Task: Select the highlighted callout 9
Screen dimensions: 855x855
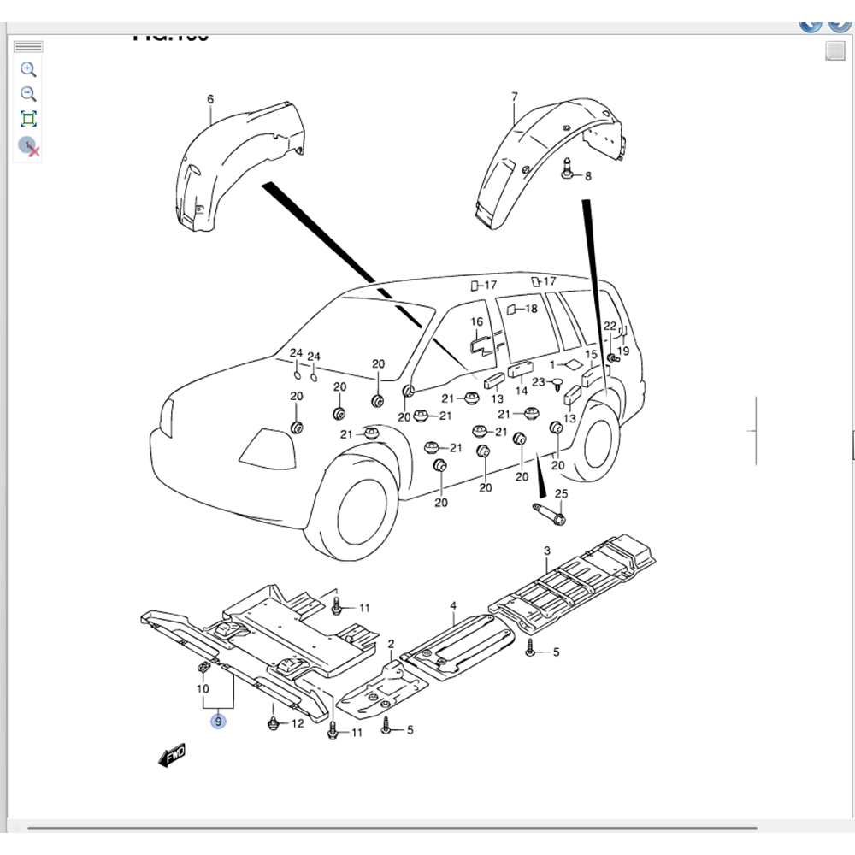Action: [x=221, y=721]
